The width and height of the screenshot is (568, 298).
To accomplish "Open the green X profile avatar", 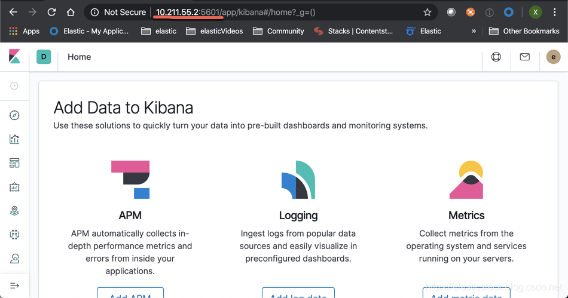I will 535,13.
